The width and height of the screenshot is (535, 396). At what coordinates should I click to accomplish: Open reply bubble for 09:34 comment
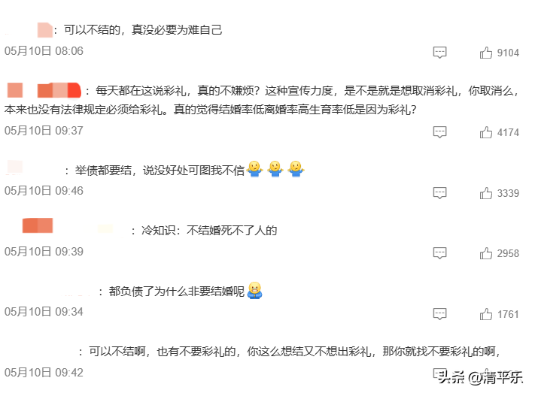[439, 313]
